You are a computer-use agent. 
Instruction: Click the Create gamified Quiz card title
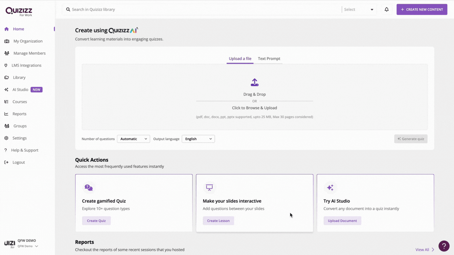(104, 201)
